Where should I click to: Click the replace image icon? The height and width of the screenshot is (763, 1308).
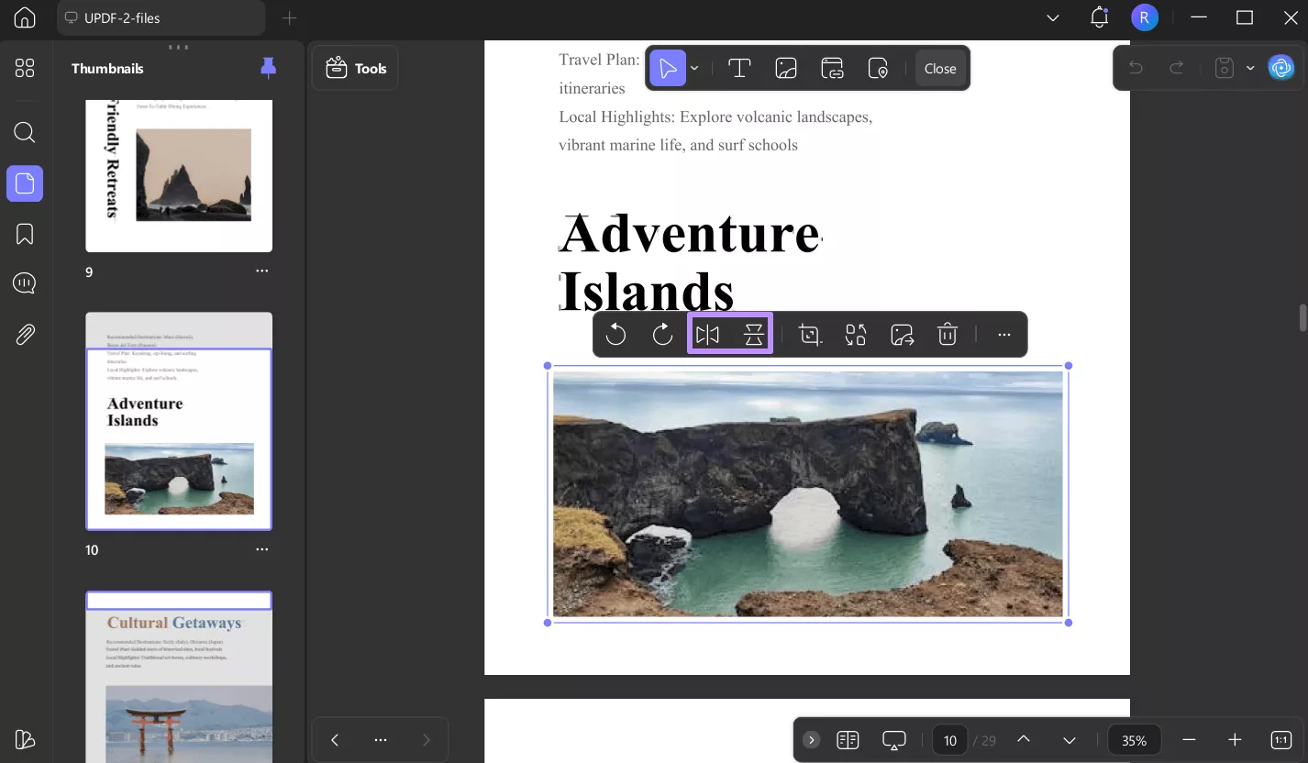[856, 335]
